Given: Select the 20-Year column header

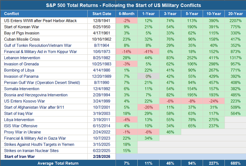Looking at the screenshot, I should pyautogui.click(x=235, y=14).
